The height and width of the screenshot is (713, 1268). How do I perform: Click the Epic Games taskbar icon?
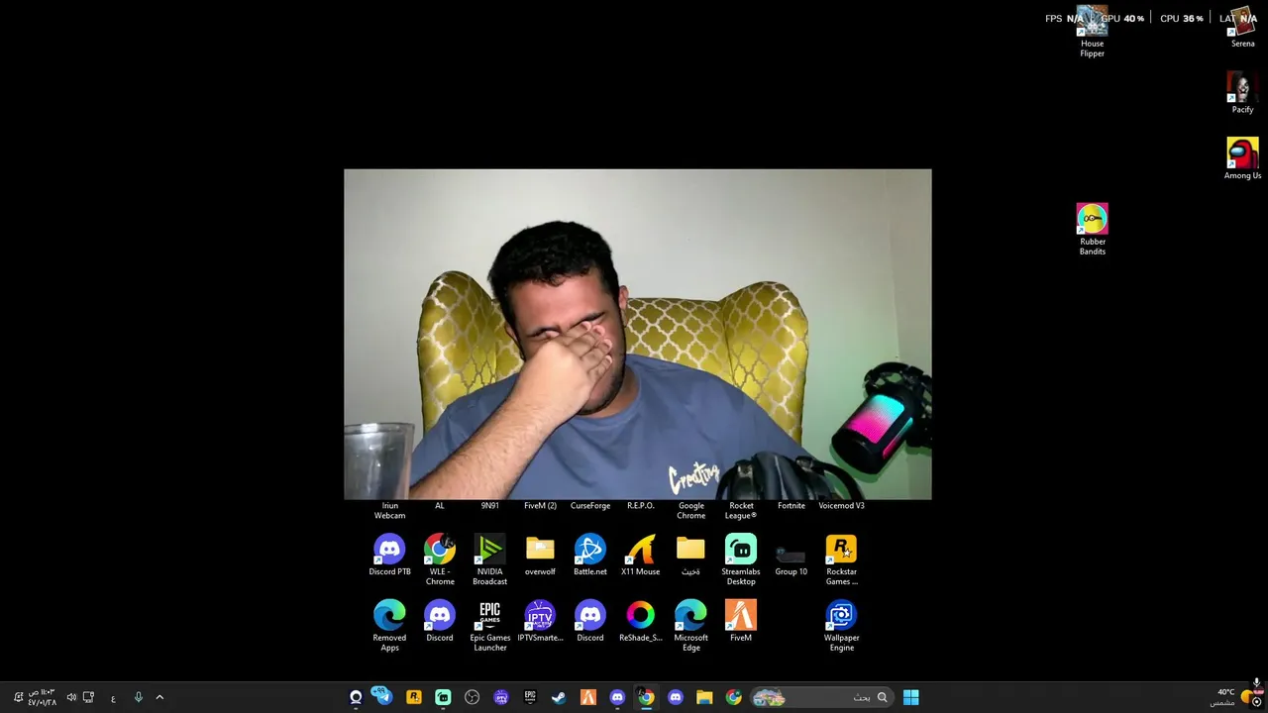point(530,697)
